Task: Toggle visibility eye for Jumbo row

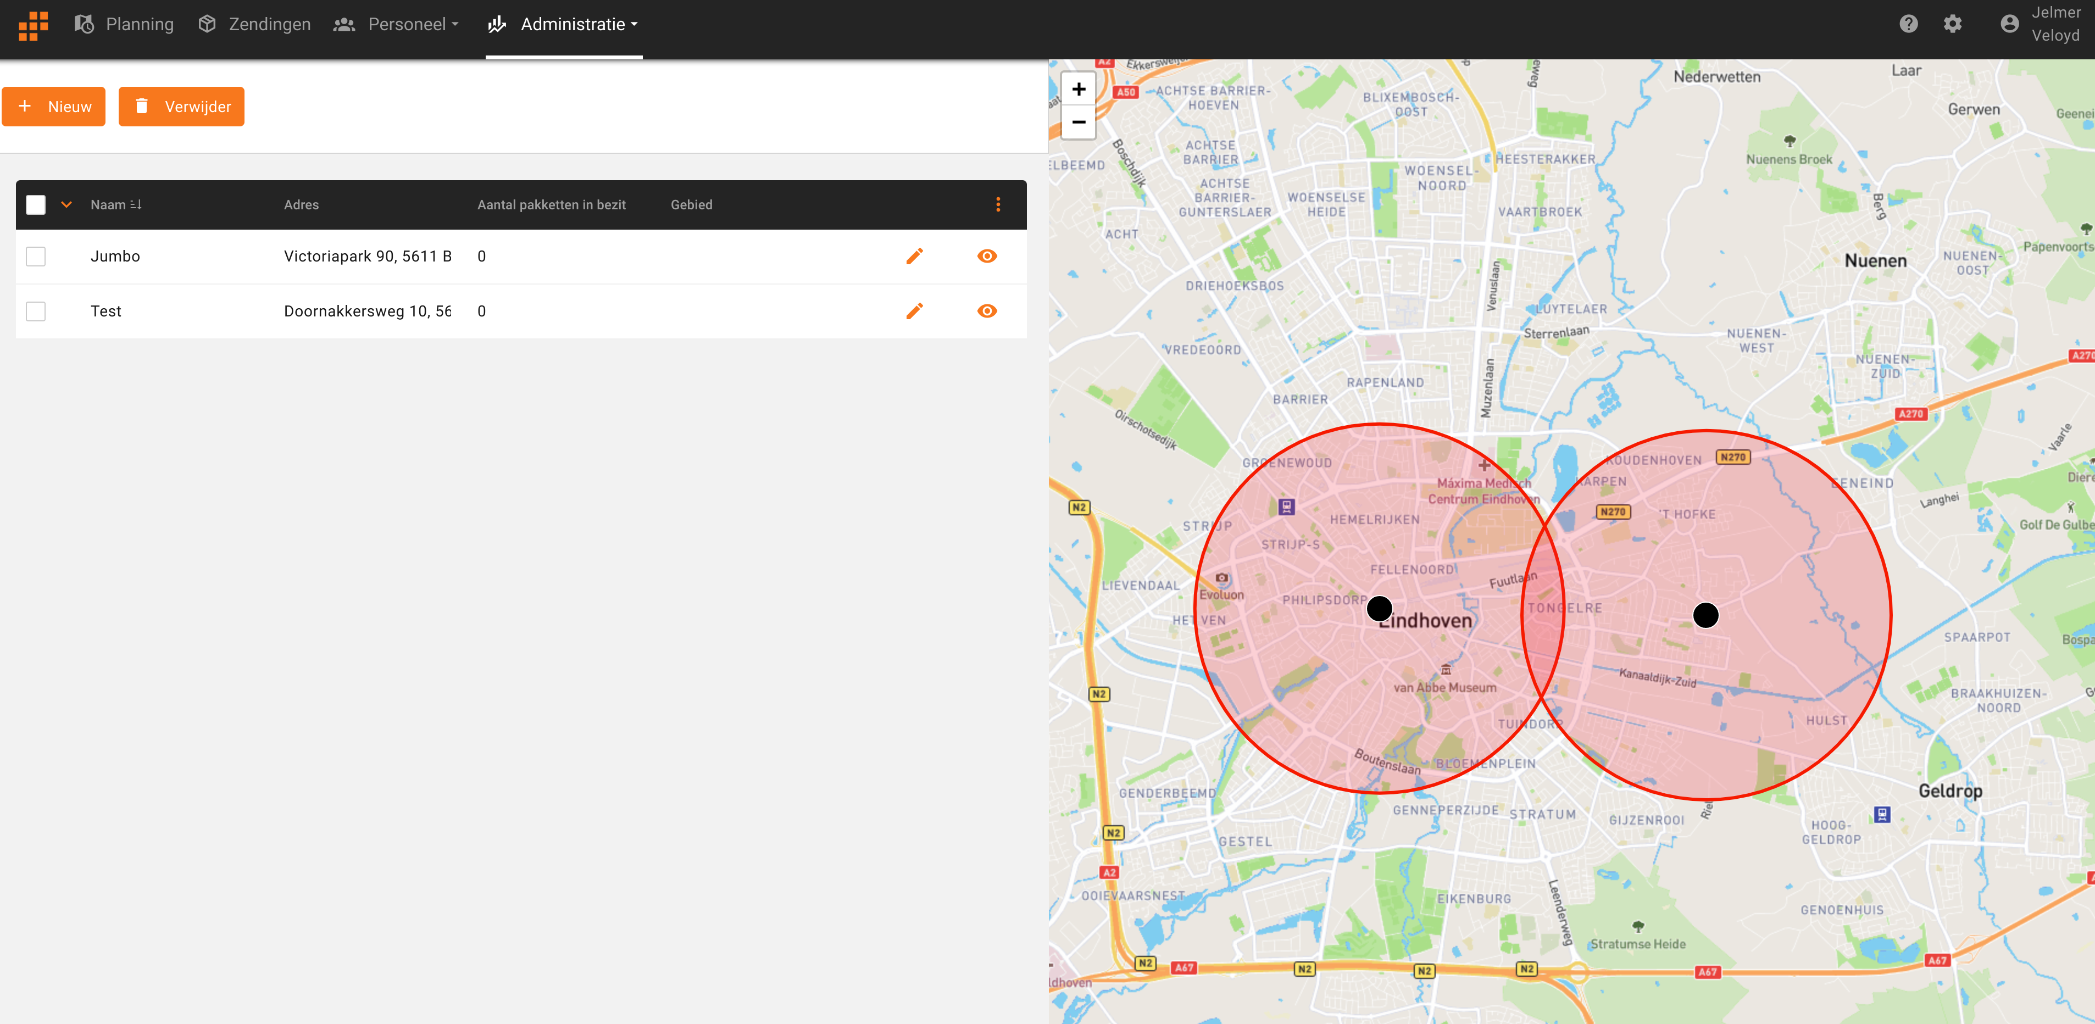Action: point(986,256)
